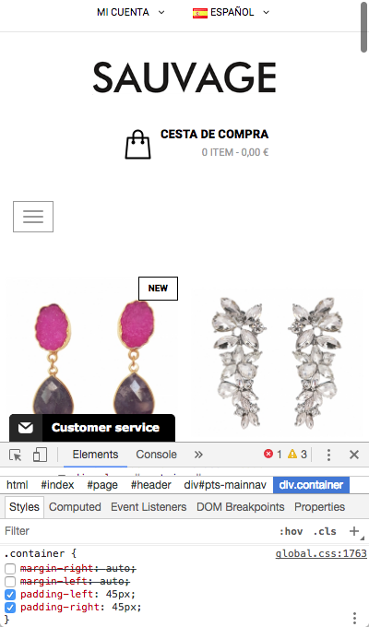Click the shopping bag cart icon

coord(138,145)
